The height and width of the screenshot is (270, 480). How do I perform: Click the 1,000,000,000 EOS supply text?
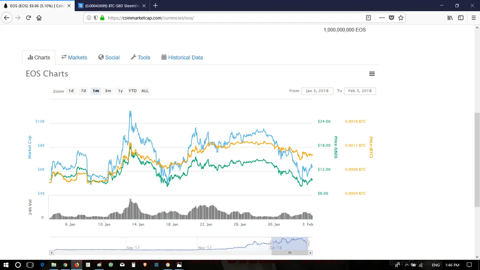[x=345, y=30]
